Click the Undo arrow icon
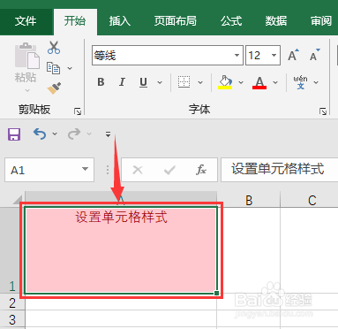This screenshot has width=338, height=329. pos(40,134)
